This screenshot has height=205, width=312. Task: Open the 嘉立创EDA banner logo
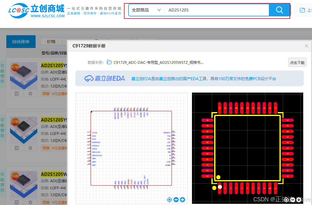[105, 79]
